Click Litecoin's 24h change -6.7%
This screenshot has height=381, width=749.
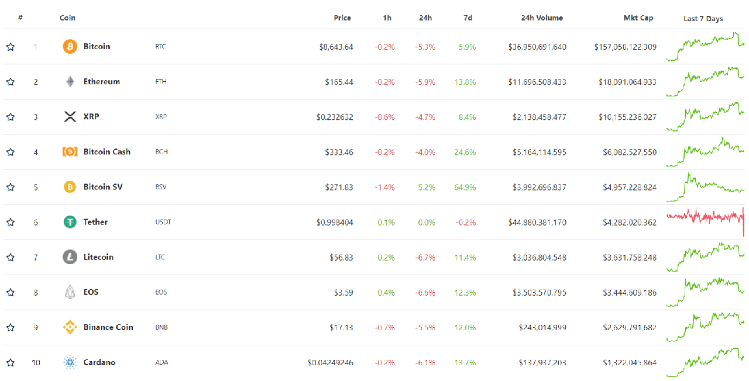pyautogui.click(x=425, y=257)
